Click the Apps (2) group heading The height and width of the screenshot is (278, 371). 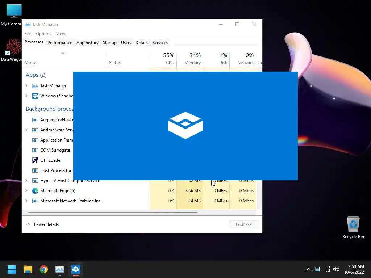pyautogui.click(x=36, y=75)
